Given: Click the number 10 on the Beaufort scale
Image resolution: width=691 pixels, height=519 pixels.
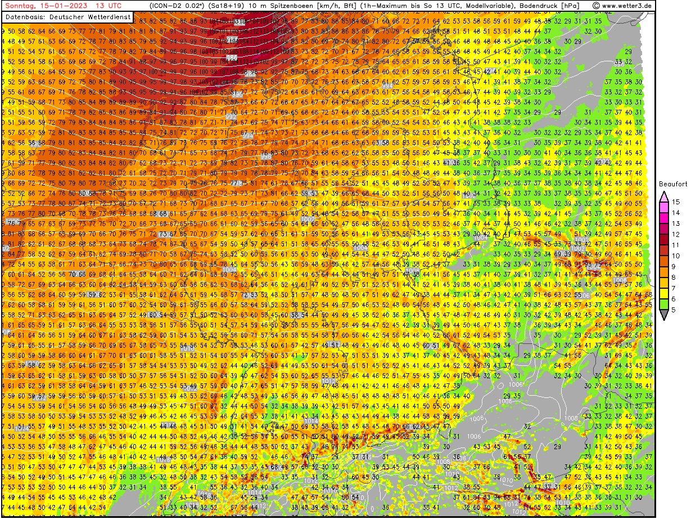Looking at the screenshot, I should (676, 256).
